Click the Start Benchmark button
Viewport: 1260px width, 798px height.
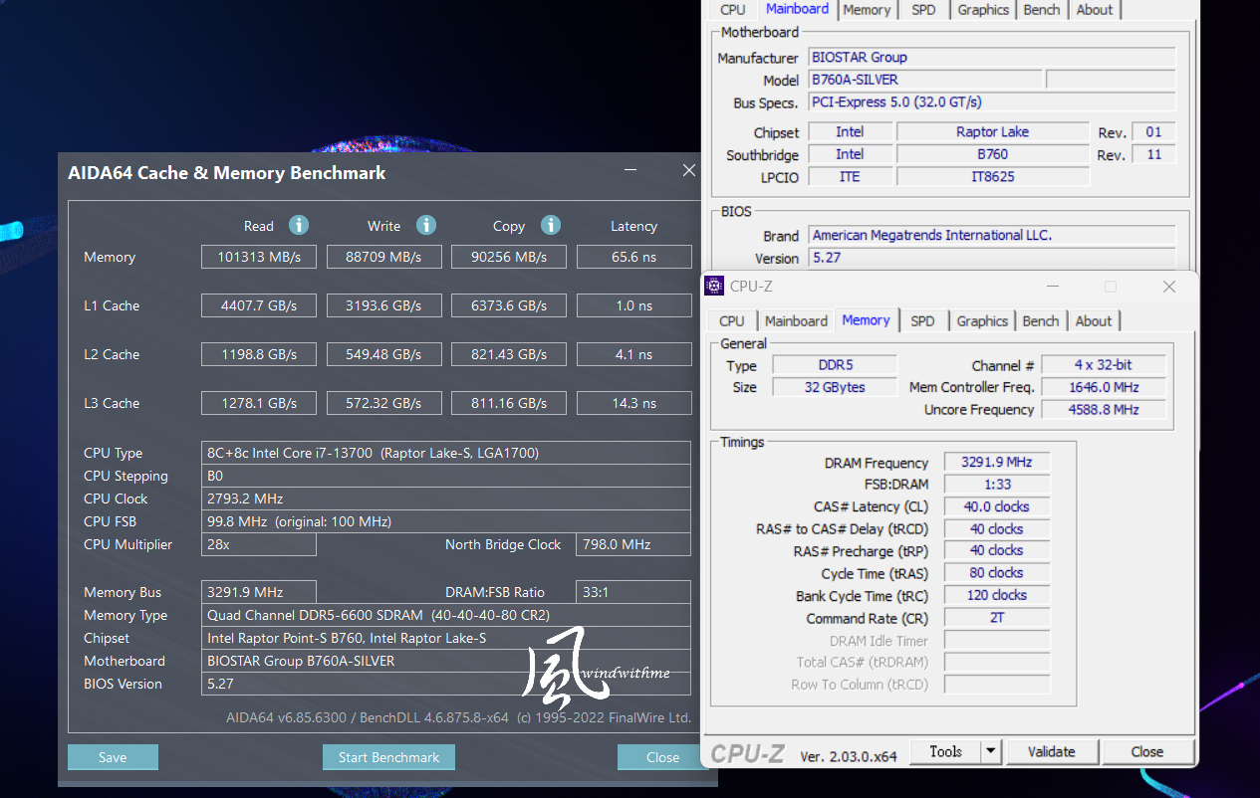click(388, 757)
